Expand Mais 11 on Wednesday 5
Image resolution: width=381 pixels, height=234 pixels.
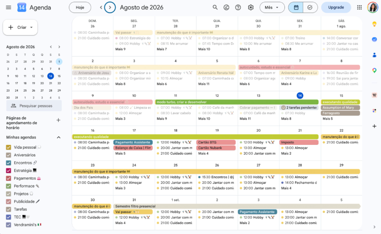pyautogui.click(x=203, y=84)
